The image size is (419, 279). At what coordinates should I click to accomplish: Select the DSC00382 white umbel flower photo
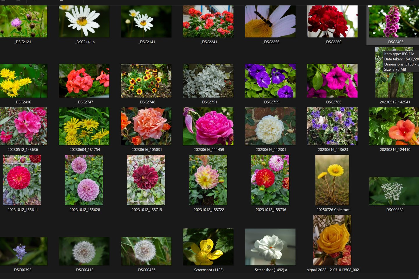click(394, 191)
